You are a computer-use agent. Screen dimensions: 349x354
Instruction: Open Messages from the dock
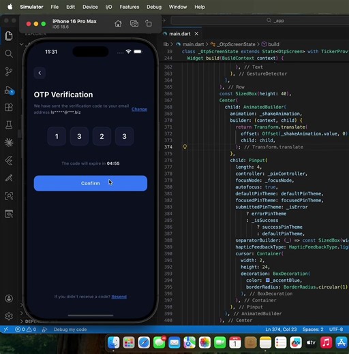tap(160, 342)
